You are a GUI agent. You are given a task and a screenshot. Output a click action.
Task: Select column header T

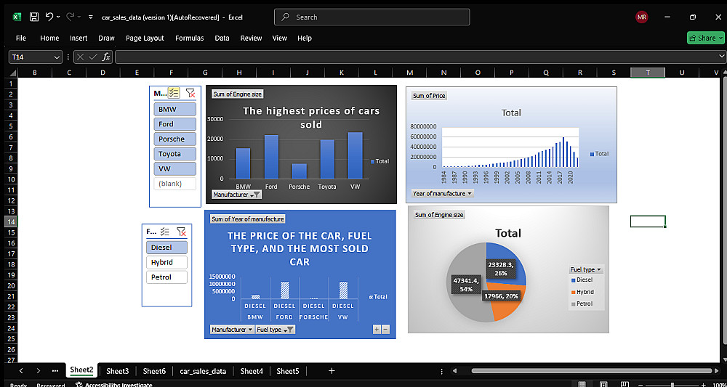coord(648,72)
